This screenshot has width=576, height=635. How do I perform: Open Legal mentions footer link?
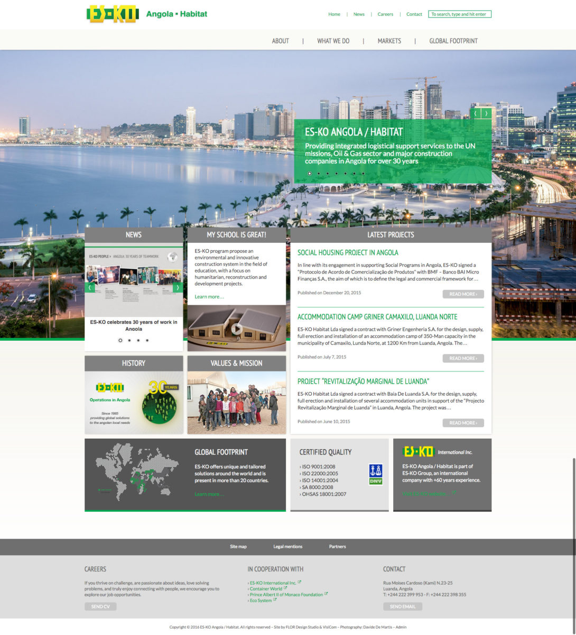click(x=288, y=547)
